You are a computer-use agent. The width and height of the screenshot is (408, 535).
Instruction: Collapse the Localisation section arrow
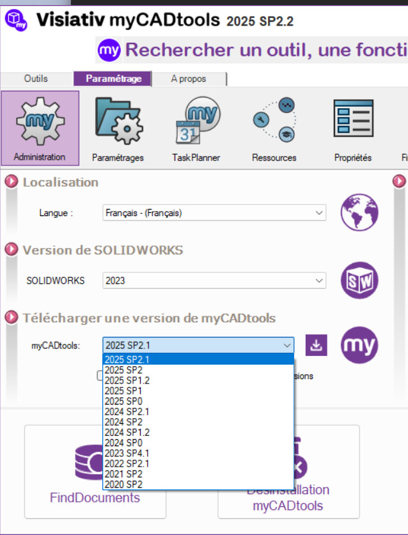coord(12,182)
